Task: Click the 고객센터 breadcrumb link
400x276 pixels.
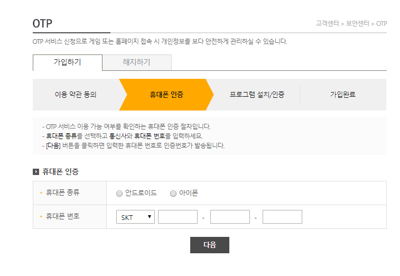Action: 327,23
